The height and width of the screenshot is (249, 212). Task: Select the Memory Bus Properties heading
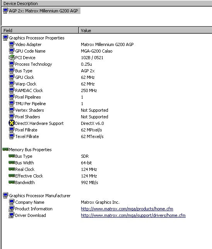tap(30, 150)
